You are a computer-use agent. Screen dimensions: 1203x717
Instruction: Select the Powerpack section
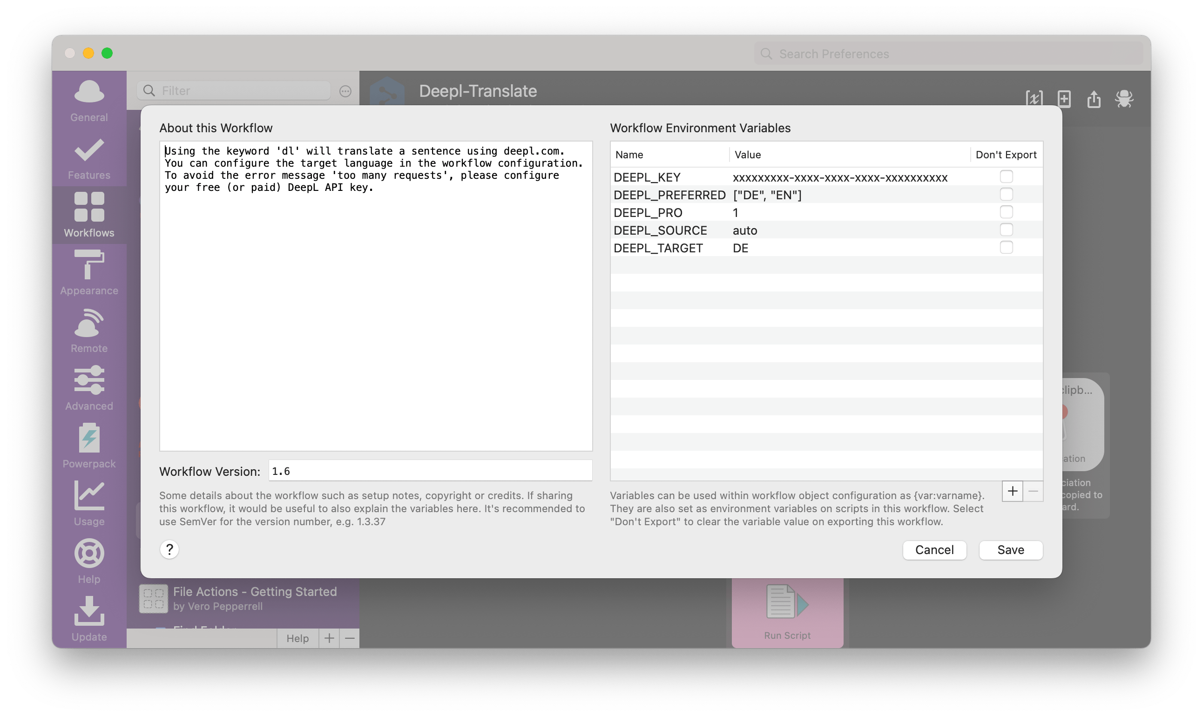(x=89, y=446)
